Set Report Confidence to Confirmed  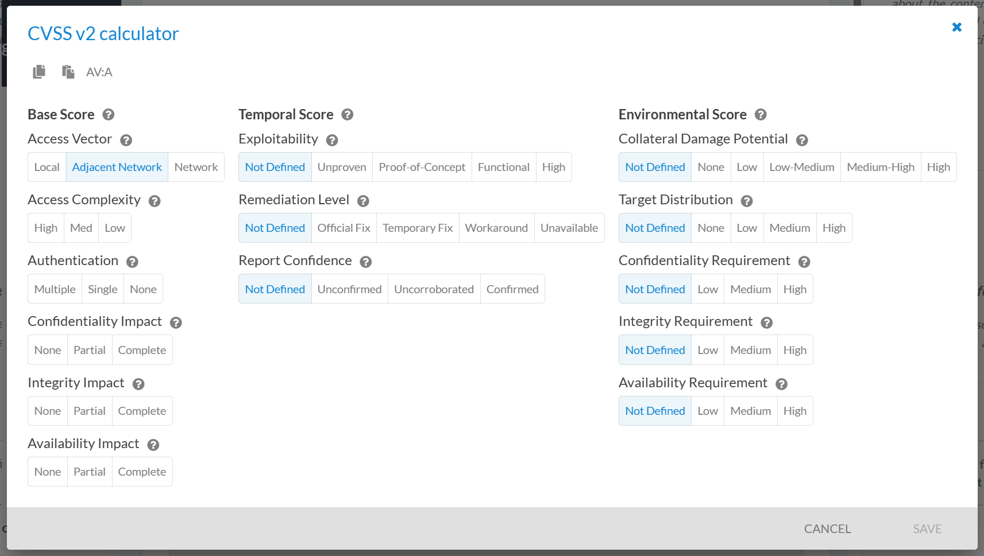pos(512,289)
